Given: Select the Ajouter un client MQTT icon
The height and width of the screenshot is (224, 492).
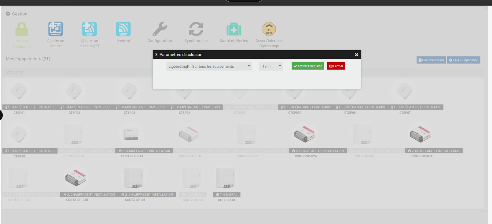Looking at the screenshot, I should pos(89,29).
